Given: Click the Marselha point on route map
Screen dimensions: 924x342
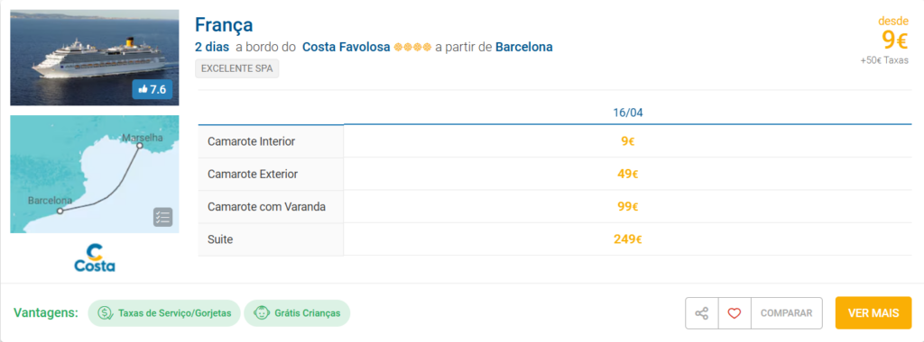Looking at the screenshot, I should (140, 145).
